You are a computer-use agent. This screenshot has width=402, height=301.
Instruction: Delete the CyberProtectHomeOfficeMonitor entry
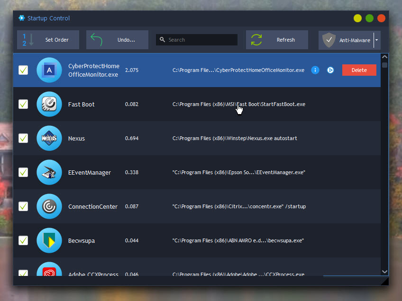click(359, 70)
